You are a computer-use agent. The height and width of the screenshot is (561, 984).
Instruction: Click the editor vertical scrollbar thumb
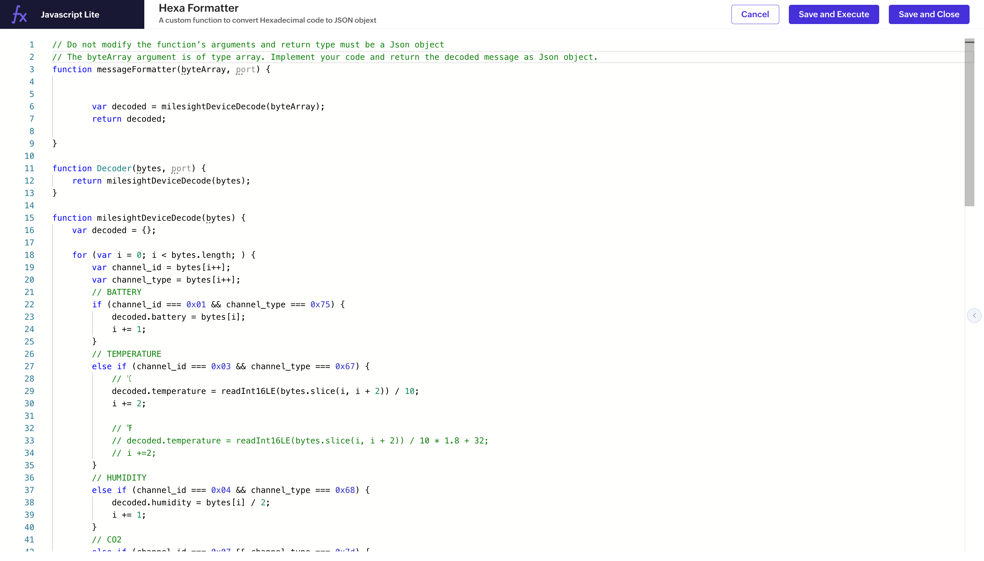click(969, 123)
